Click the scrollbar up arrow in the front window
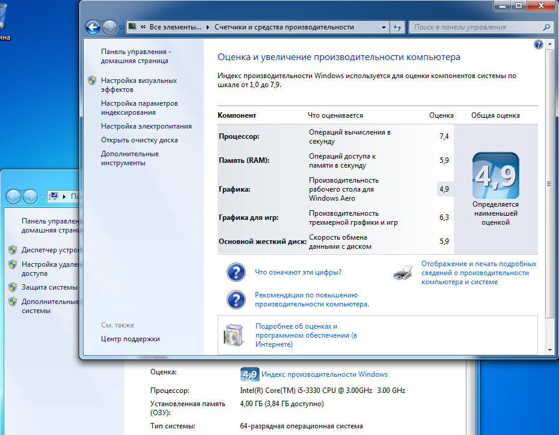The image size is (559, 435). tap(549, 43)
